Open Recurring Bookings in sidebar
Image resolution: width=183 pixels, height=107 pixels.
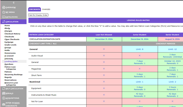tap(13, 74)
